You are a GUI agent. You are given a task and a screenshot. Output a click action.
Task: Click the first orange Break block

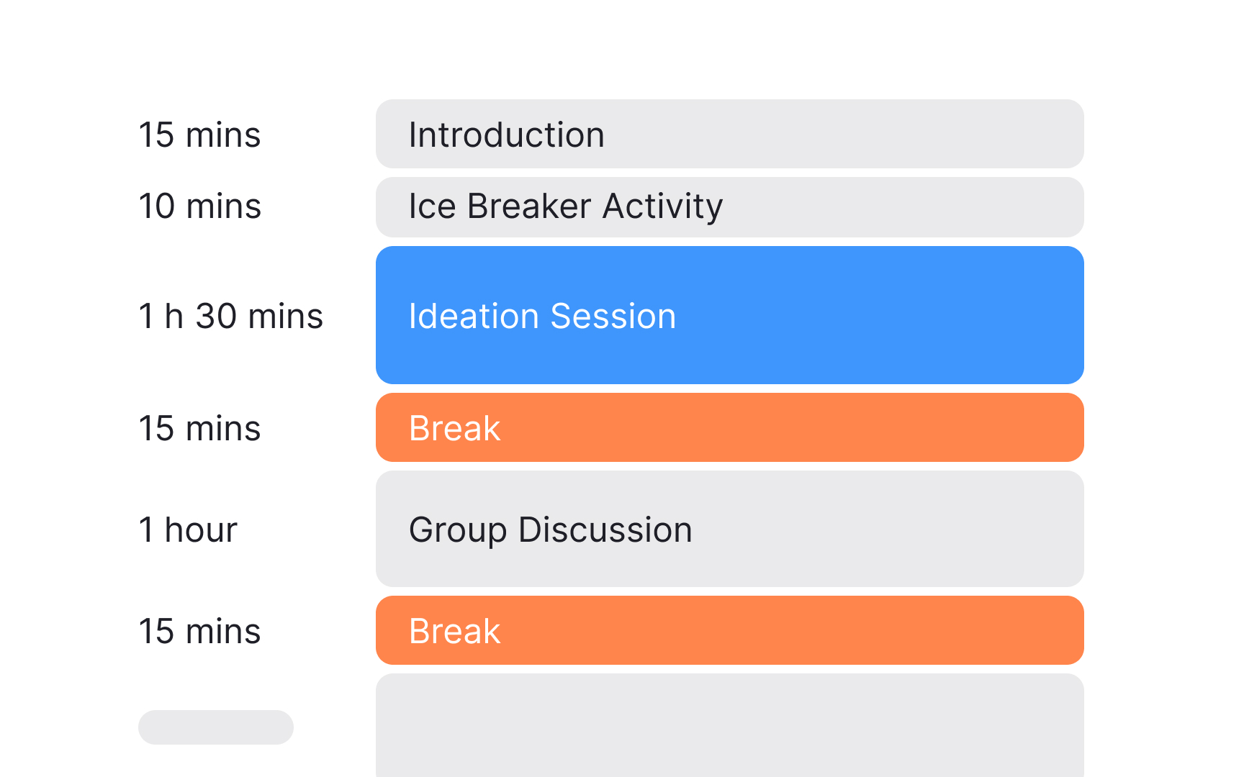point(729,427)
